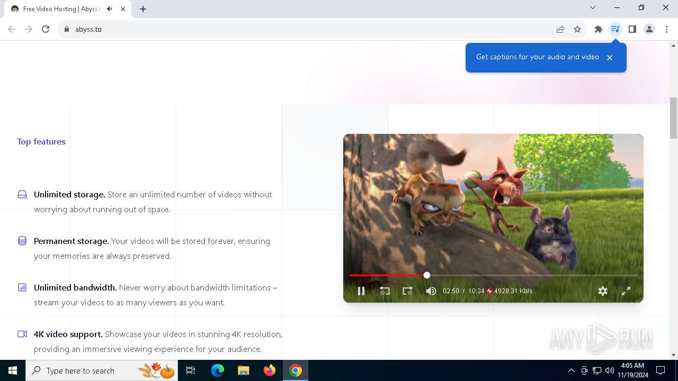Go forward to next page

(29, 29)
